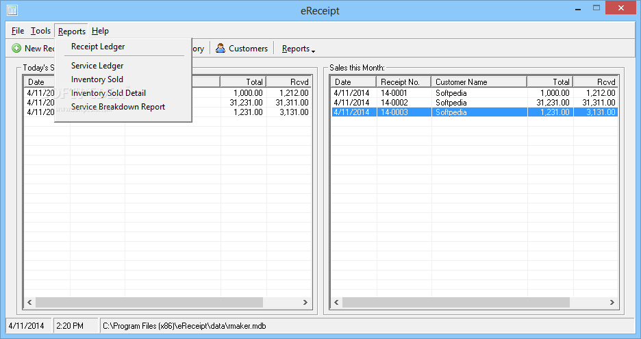Click the 2:20 PM time in status bar
Viewport: 641px width, 339px height.
coord(70,326)
